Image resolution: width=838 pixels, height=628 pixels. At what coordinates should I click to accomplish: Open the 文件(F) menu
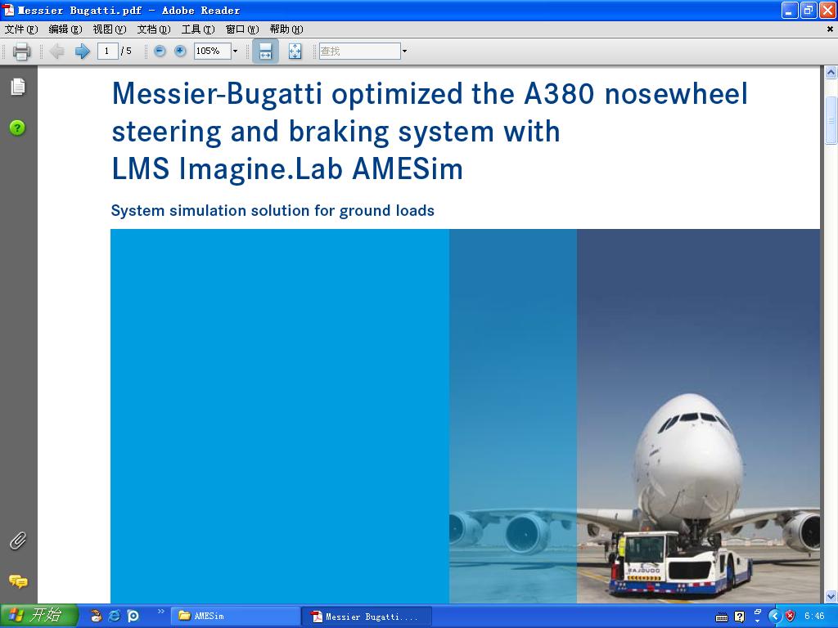tap(21, 29)
